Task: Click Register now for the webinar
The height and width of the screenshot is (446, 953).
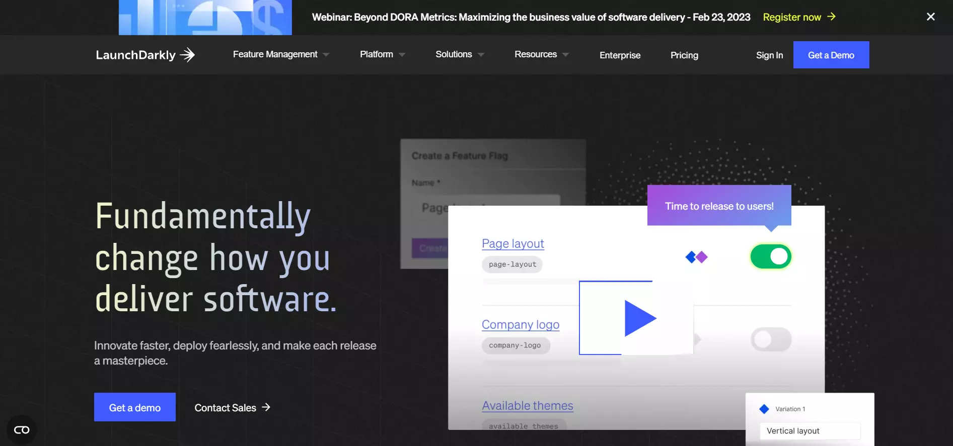Action: coord(792,17)
